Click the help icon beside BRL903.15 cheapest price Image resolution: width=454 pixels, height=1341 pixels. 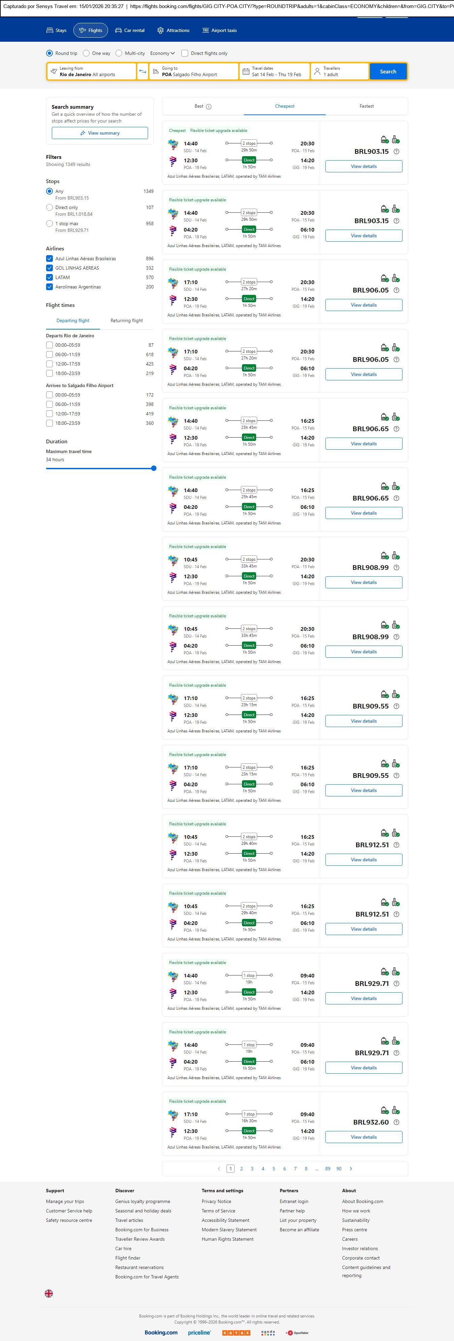[x=396, y=151]
